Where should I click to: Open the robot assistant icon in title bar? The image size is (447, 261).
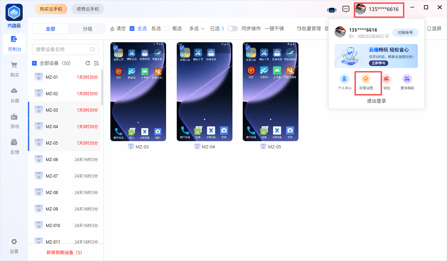pyautogui.click(x=331, y=9)
